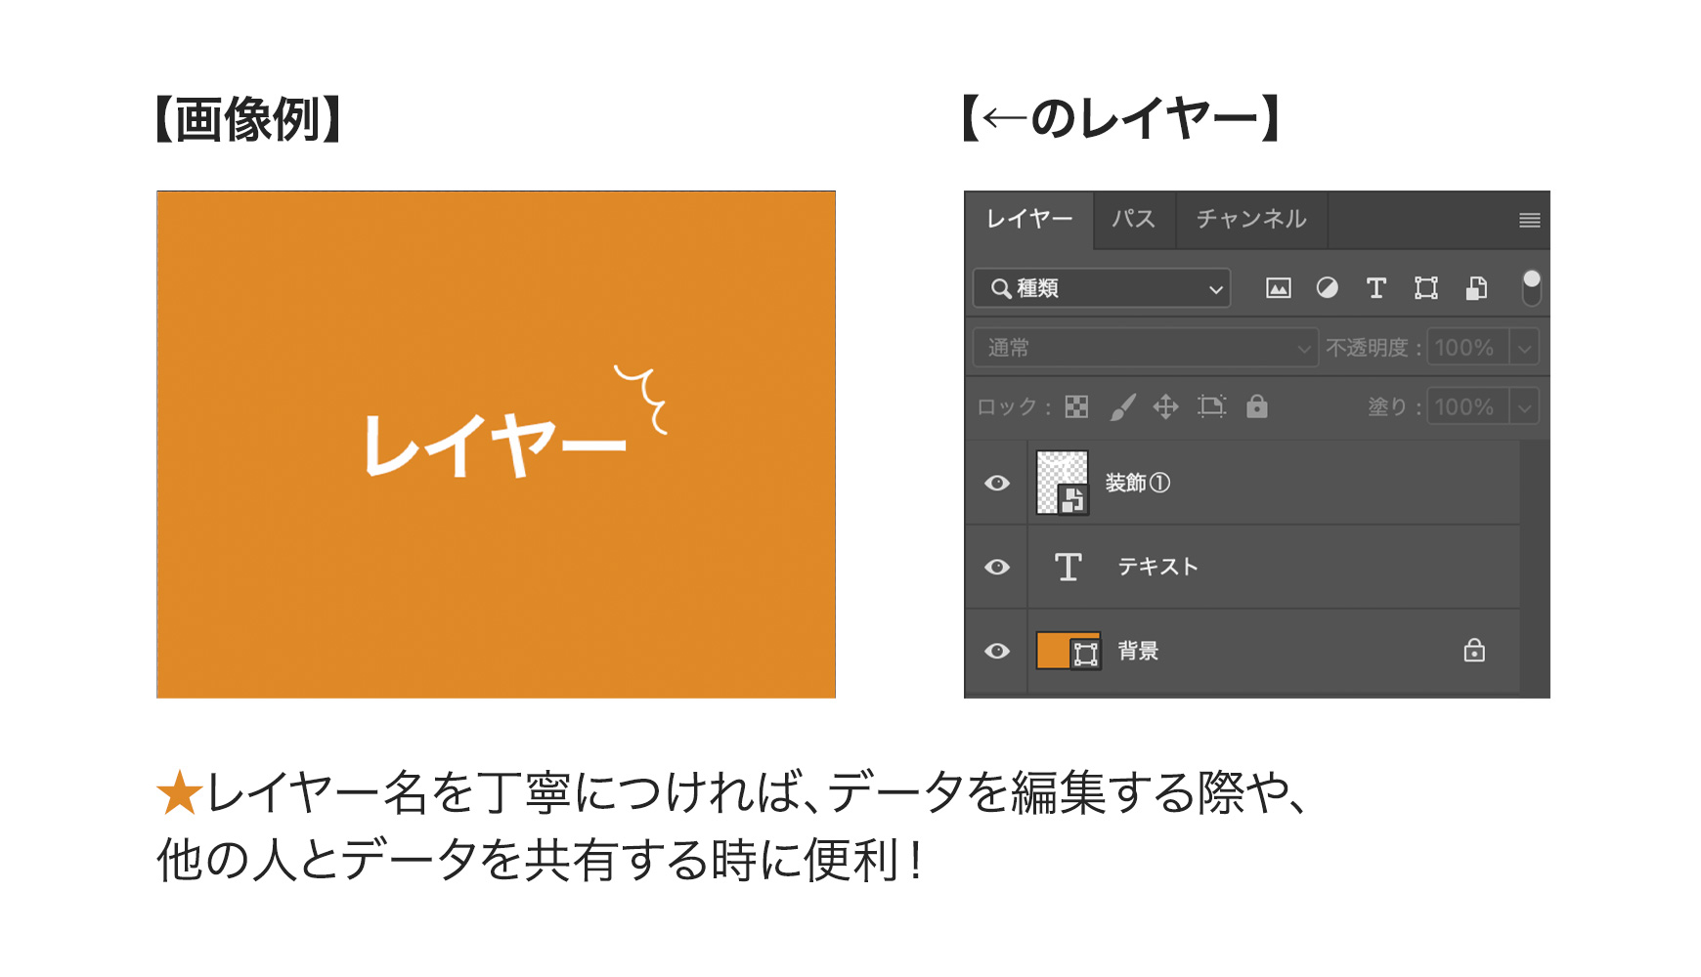
Task: Expand the 塗り slider arrow
Action: (1525, 406)
